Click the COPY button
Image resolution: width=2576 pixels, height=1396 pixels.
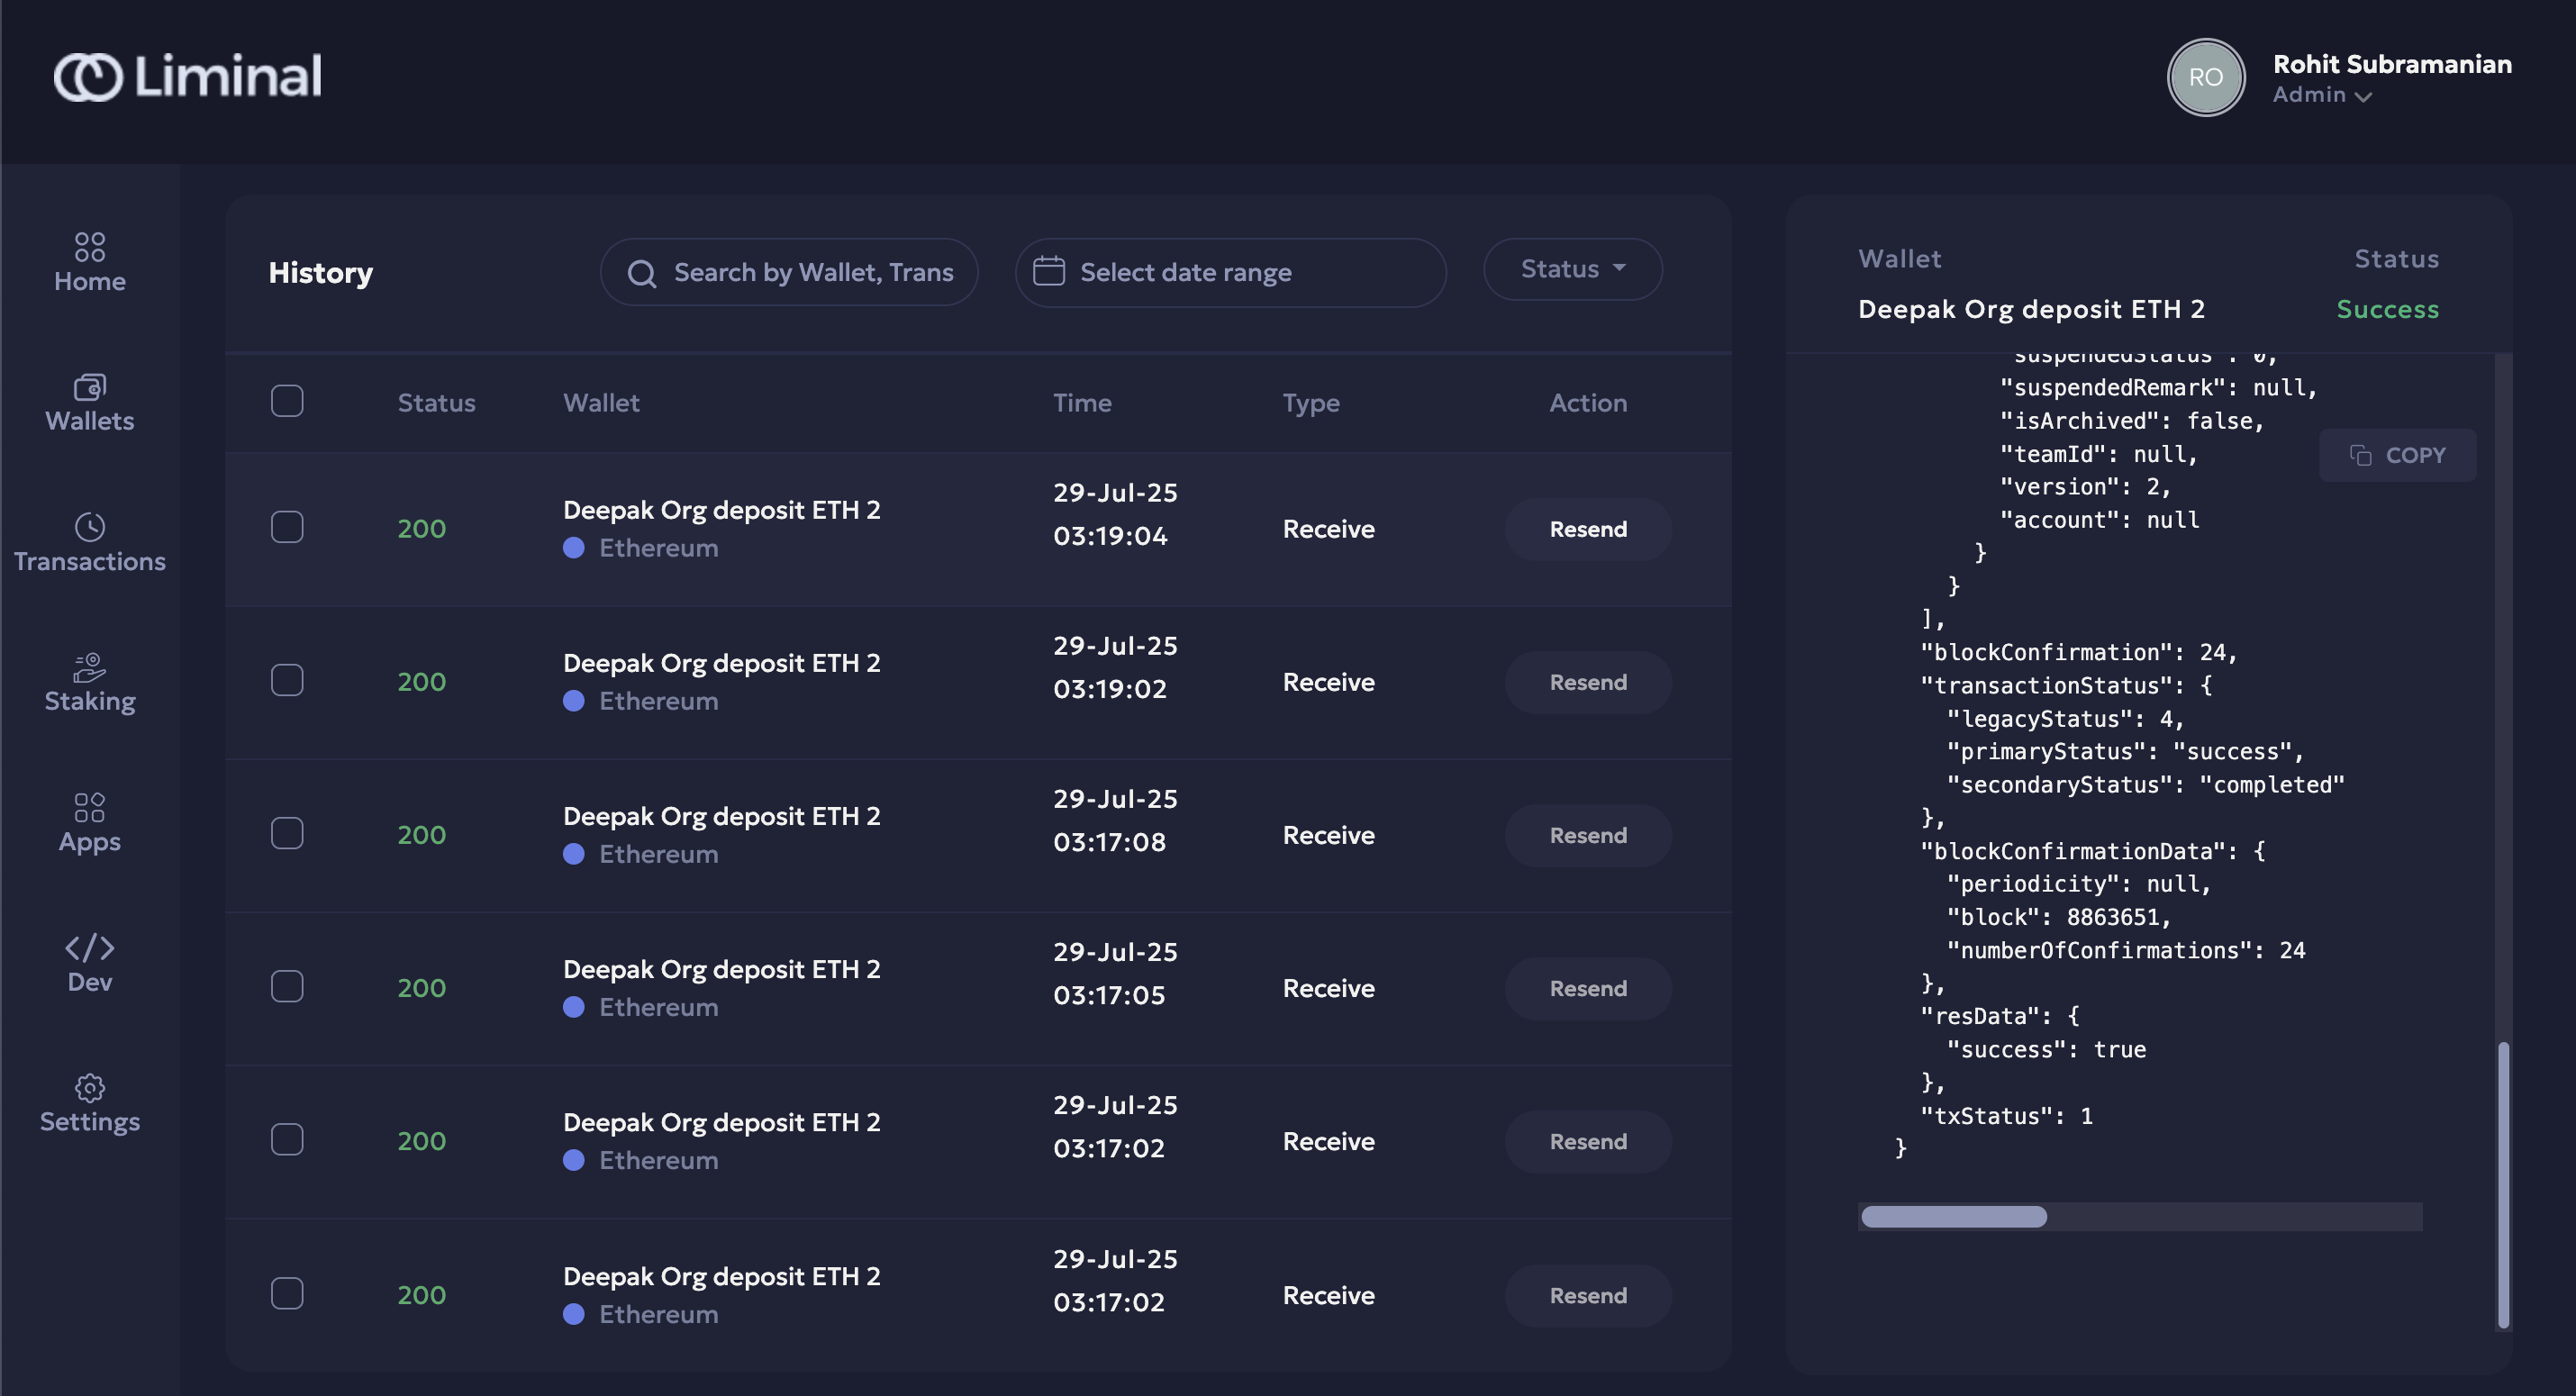pyautogui.click(x=2397, y=455)
